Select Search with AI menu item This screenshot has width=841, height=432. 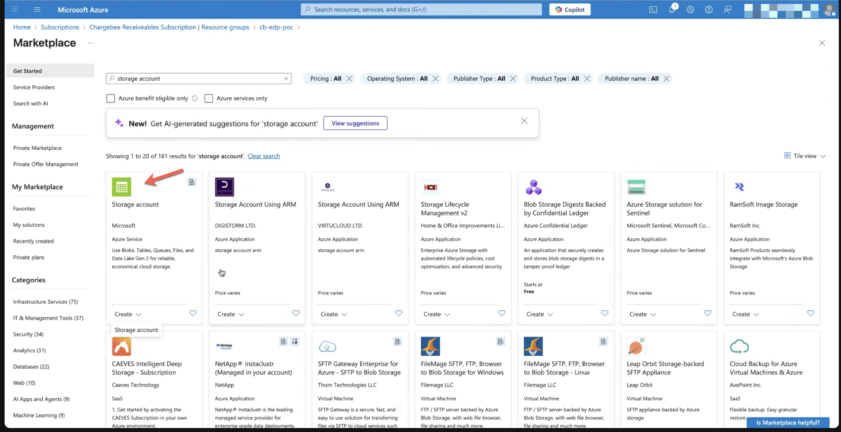click(x=30, y=103)
